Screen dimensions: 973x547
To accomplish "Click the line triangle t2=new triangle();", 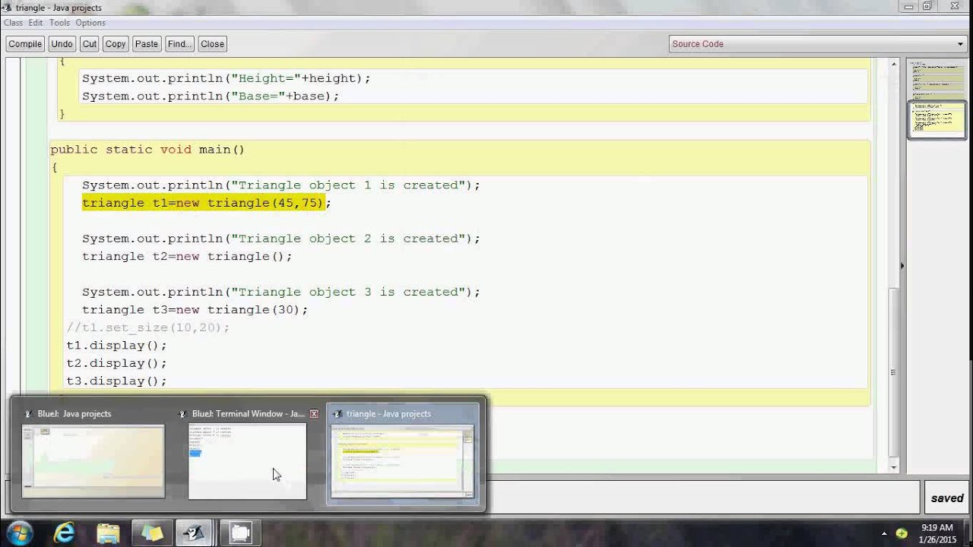I will [x=187, y=257].
